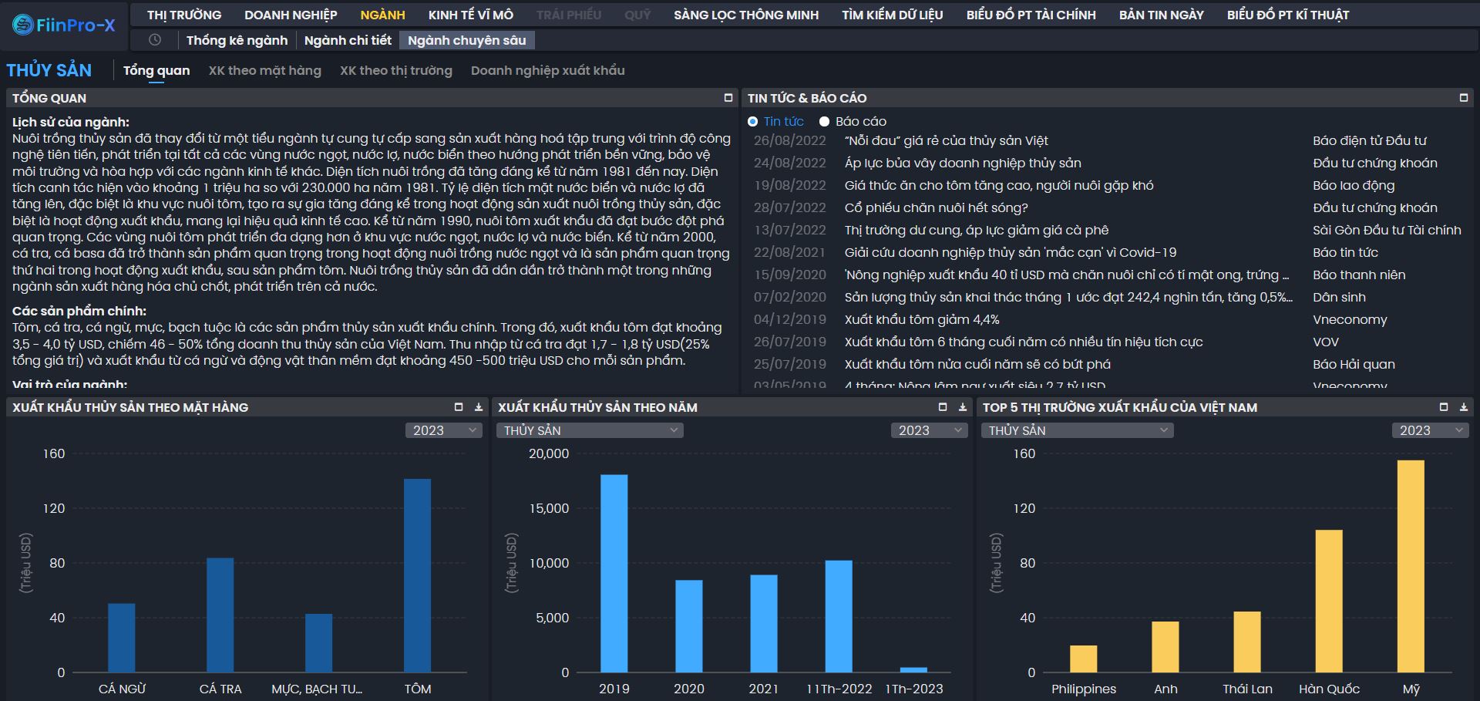Open Thủy sản dropdown in theo năm chart
This screenshot has width=1480, height=701.
(x=590, y=430)
